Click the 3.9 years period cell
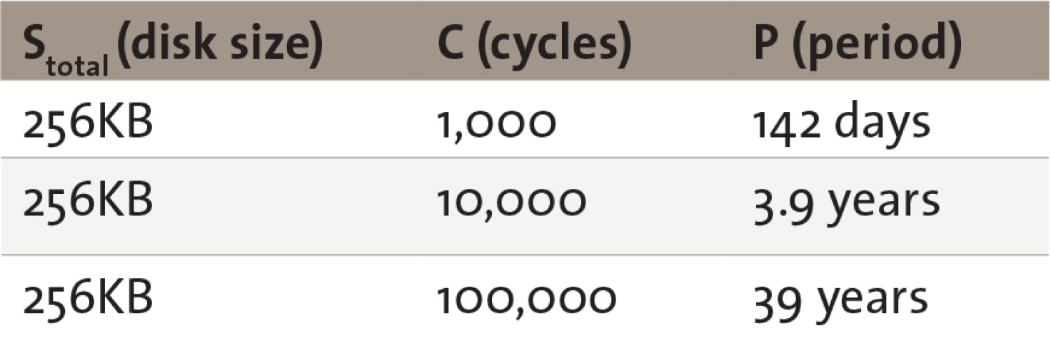 pyautogui.click(x=847, y=203)
